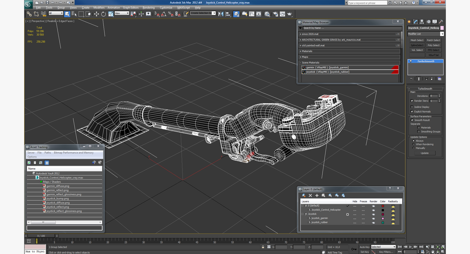Image resolution: width=470 pixels, height=254 pixels.
Task: Select the Always update option
Action: coord(413,141)
